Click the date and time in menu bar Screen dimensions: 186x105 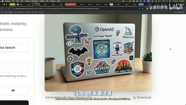tap(178, 1)
